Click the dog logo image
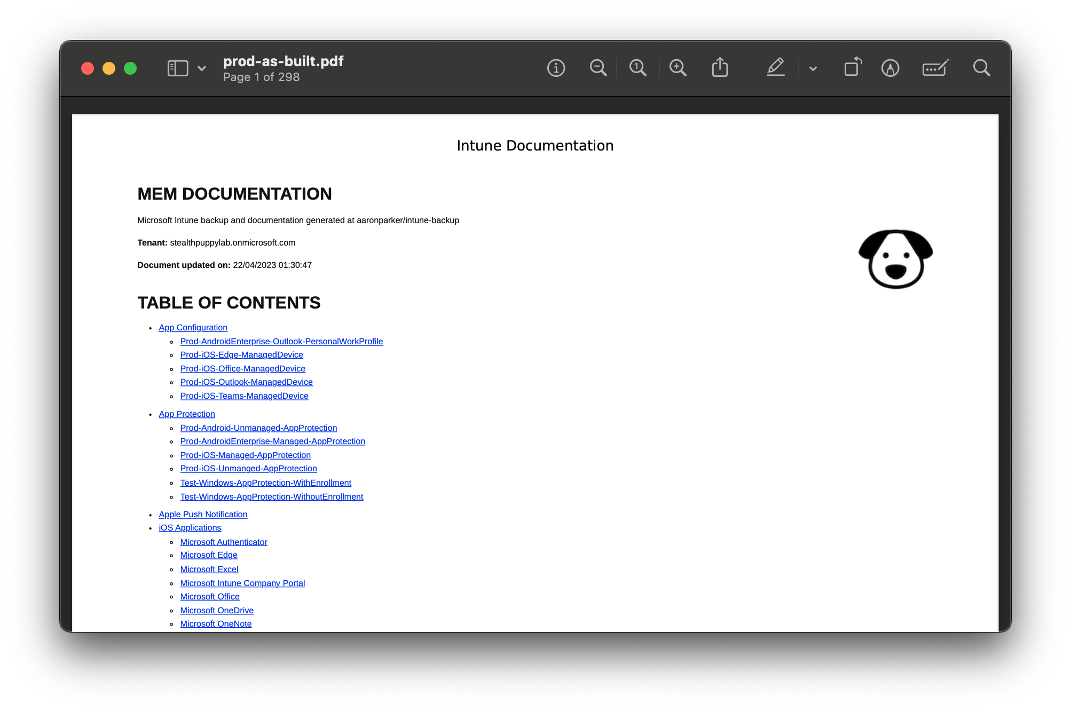Viewport: 1071px width, 711px height. coord(895,259)
